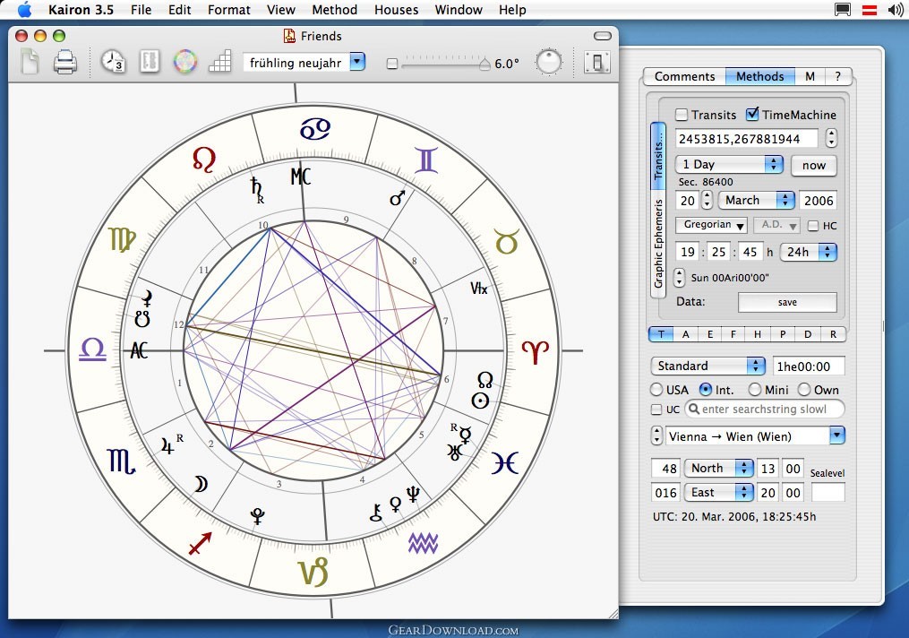Open the North latitude dropdown
The width and height of the screenshot is (909, 638).
click(719, 468)
